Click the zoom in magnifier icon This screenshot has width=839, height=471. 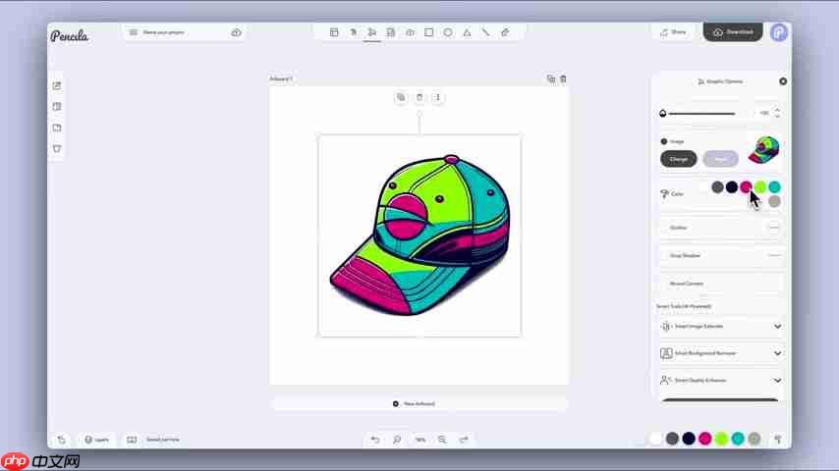(442, 440)
